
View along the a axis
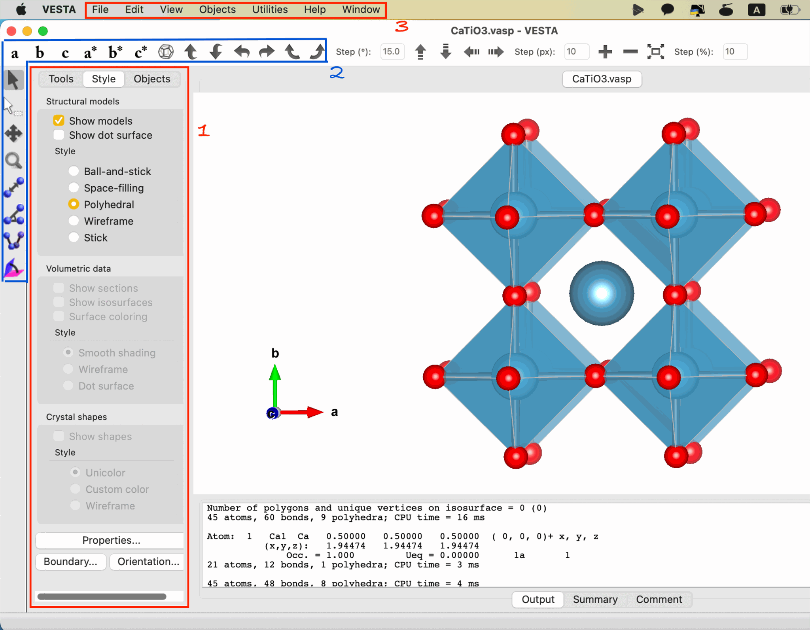coord(15,53)
